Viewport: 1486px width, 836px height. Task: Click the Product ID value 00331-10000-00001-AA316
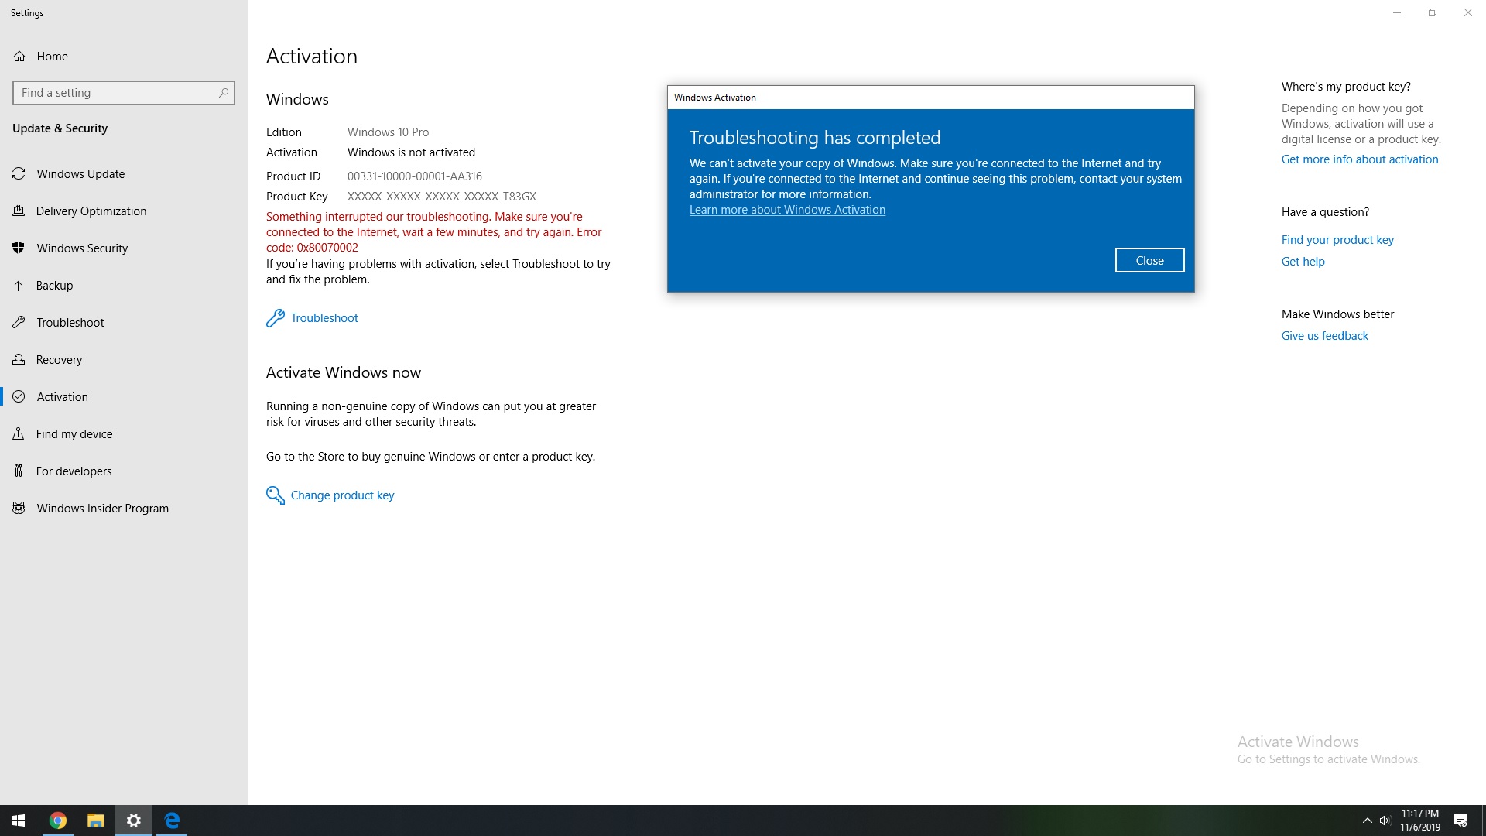pos(415,176)
